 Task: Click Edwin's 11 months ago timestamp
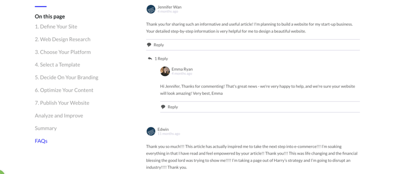pyautogui.click(x=168, y=134)
